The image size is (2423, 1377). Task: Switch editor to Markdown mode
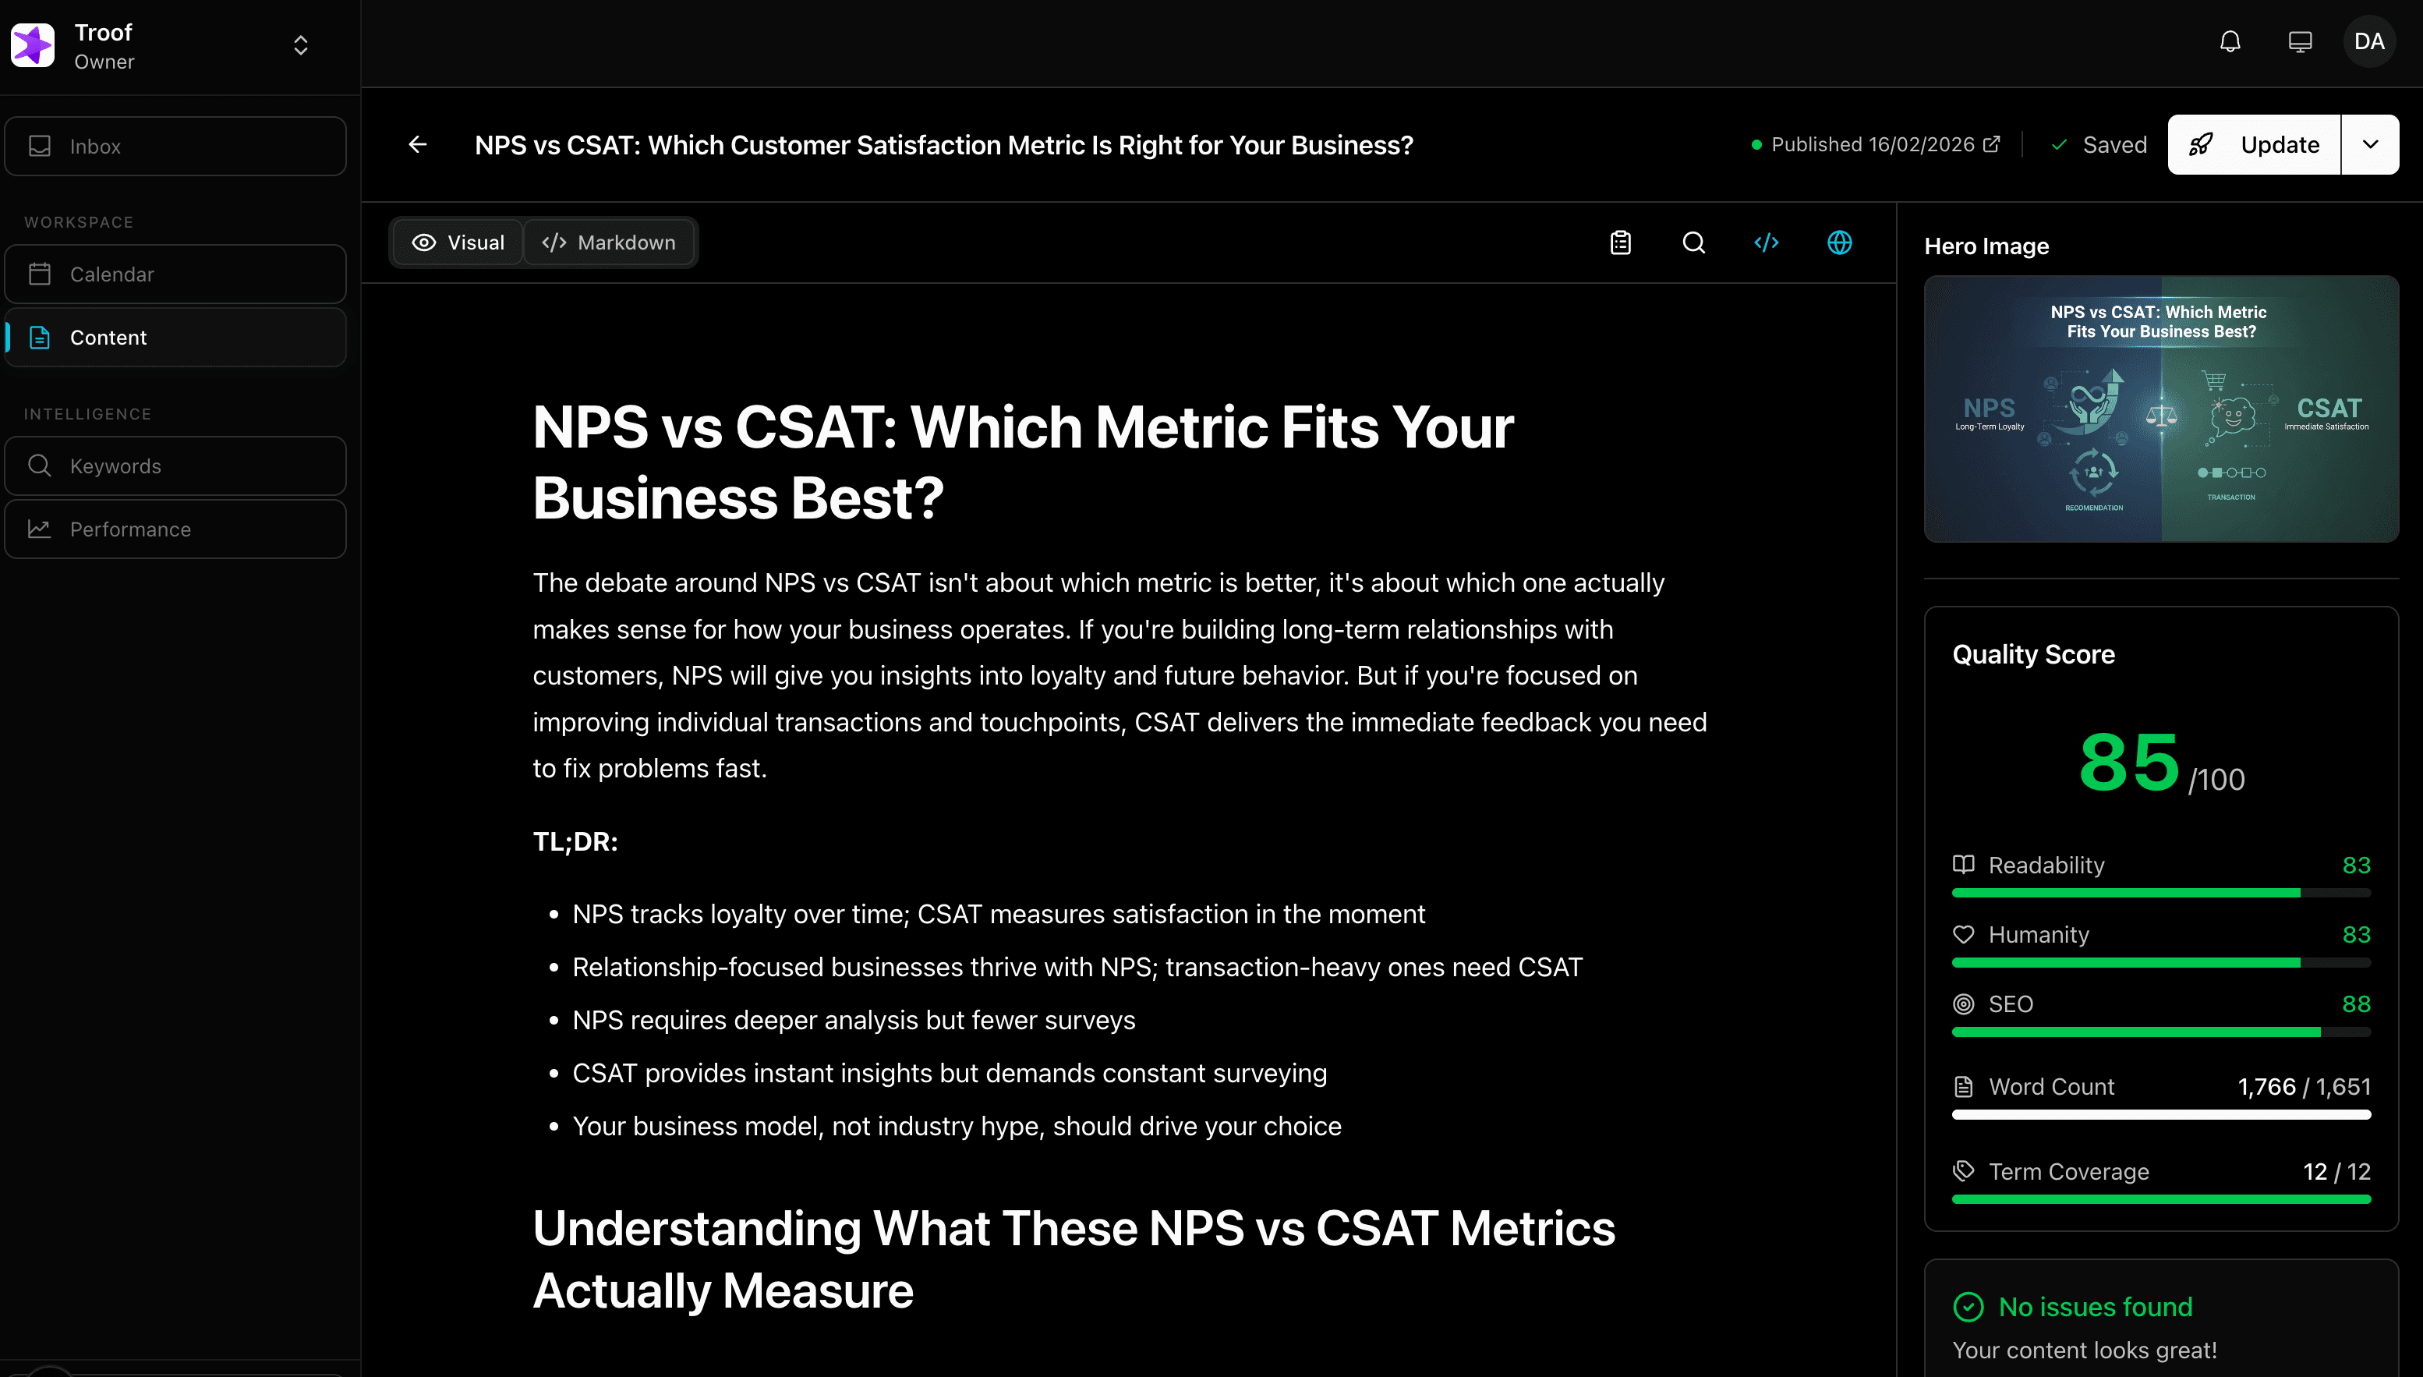[x=609, y=243]
